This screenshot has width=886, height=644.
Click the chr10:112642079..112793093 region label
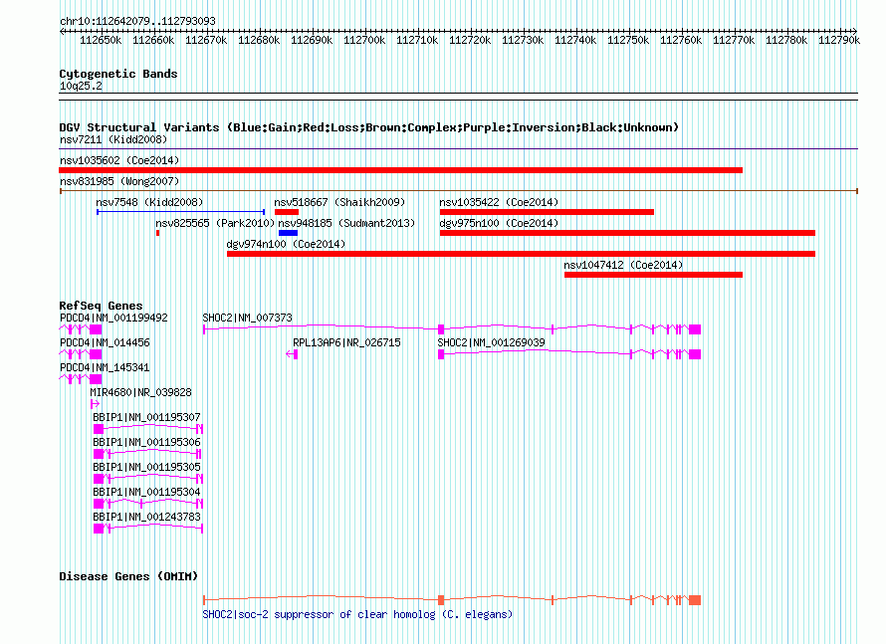click(137, 21)
